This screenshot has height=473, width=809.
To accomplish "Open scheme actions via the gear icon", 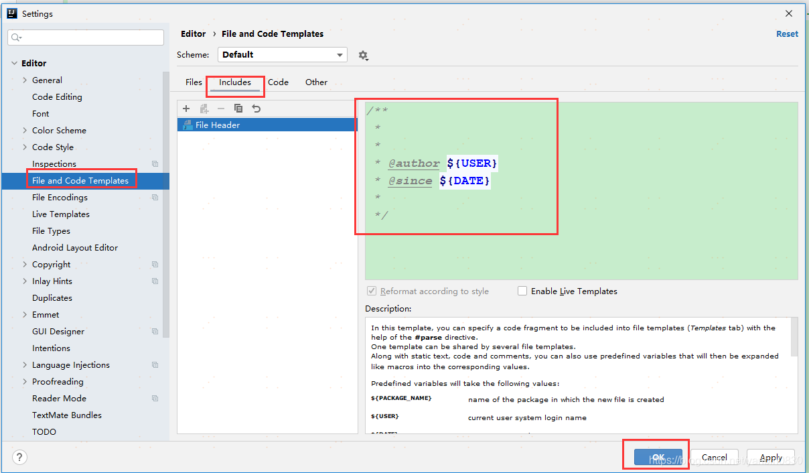I will click(363, 55).
